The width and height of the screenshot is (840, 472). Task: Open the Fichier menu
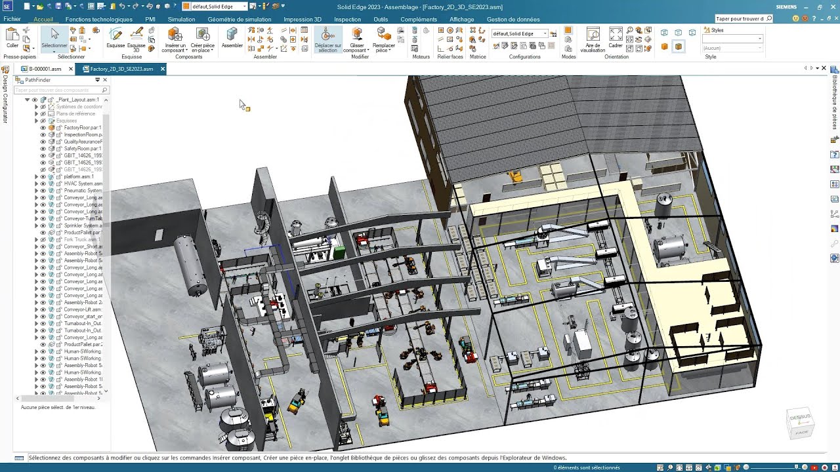click(12, 19)
